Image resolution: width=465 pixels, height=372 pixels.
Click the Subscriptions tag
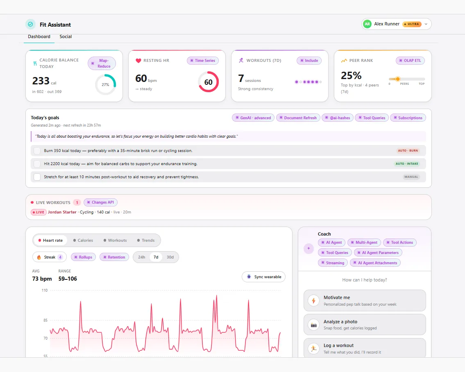[x=408, y=118]
